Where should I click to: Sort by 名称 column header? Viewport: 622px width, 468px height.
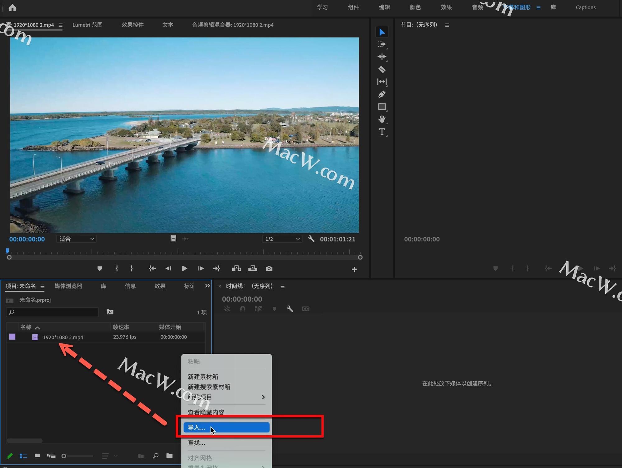(26, 327)
